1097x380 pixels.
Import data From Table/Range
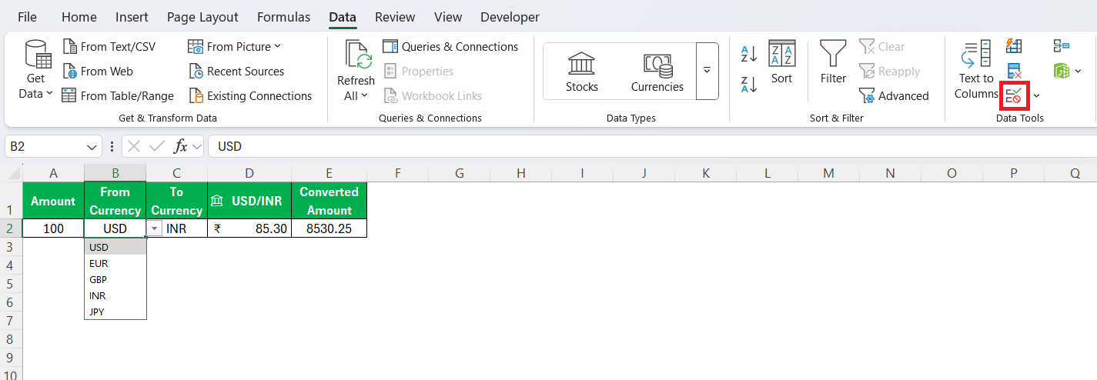(118, 96)
